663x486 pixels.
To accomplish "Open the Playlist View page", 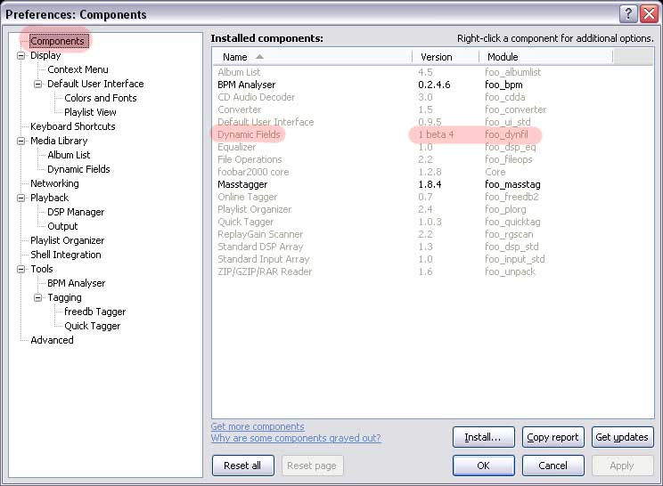I will click(x=90, y=112).
